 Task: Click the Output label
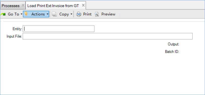173,44
